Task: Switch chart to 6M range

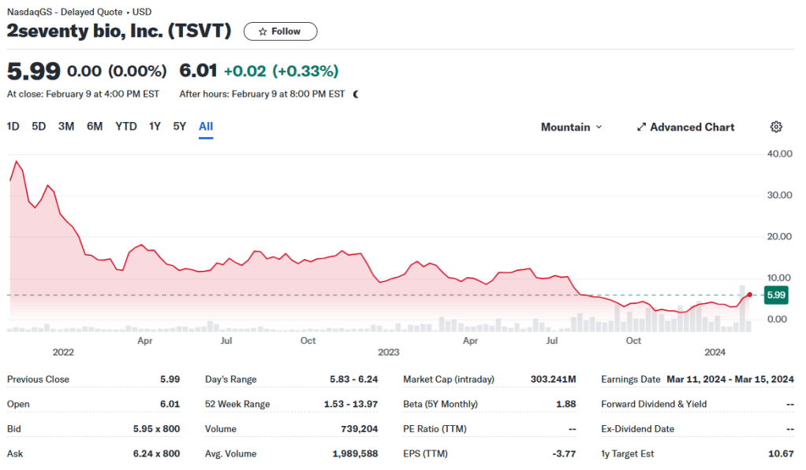Action: coord(95,126)
